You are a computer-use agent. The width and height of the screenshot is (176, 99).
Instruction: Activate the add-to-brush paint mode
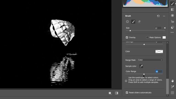click(133, 22)
